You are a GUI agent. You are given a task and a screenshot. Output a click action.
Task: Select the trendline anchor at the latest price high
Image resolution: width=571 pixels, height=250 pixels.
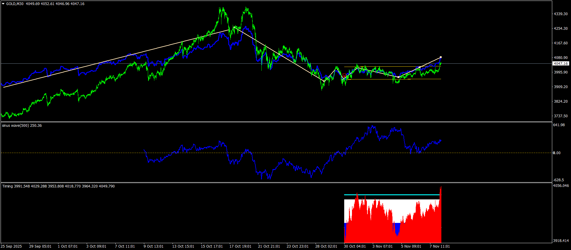[441, 57]
